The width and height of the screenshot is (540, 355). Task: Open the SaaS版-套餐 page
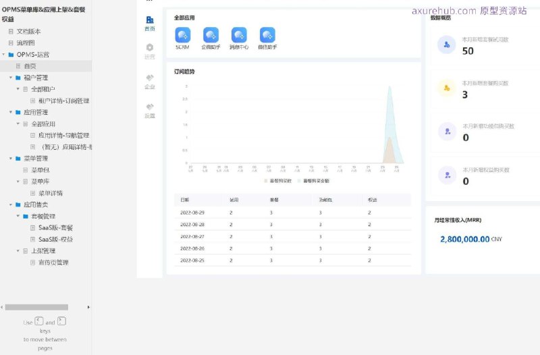pyautogui.click(x=55, y=227)
